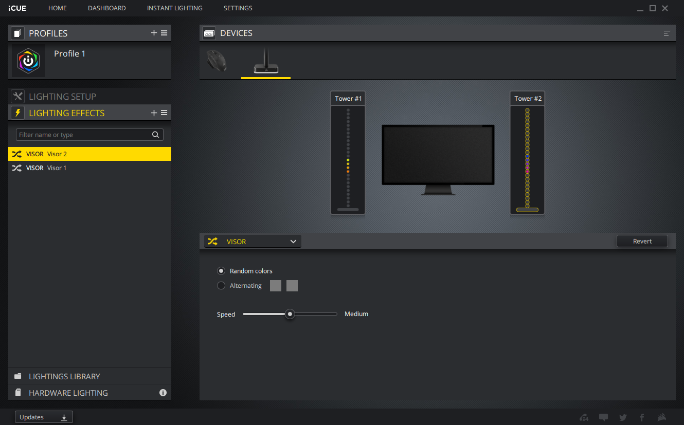Viewport: 684px width, 425px height.
Task: Click the shuffle icon in VISOR dropdown
Action: (x=212, y=242)
